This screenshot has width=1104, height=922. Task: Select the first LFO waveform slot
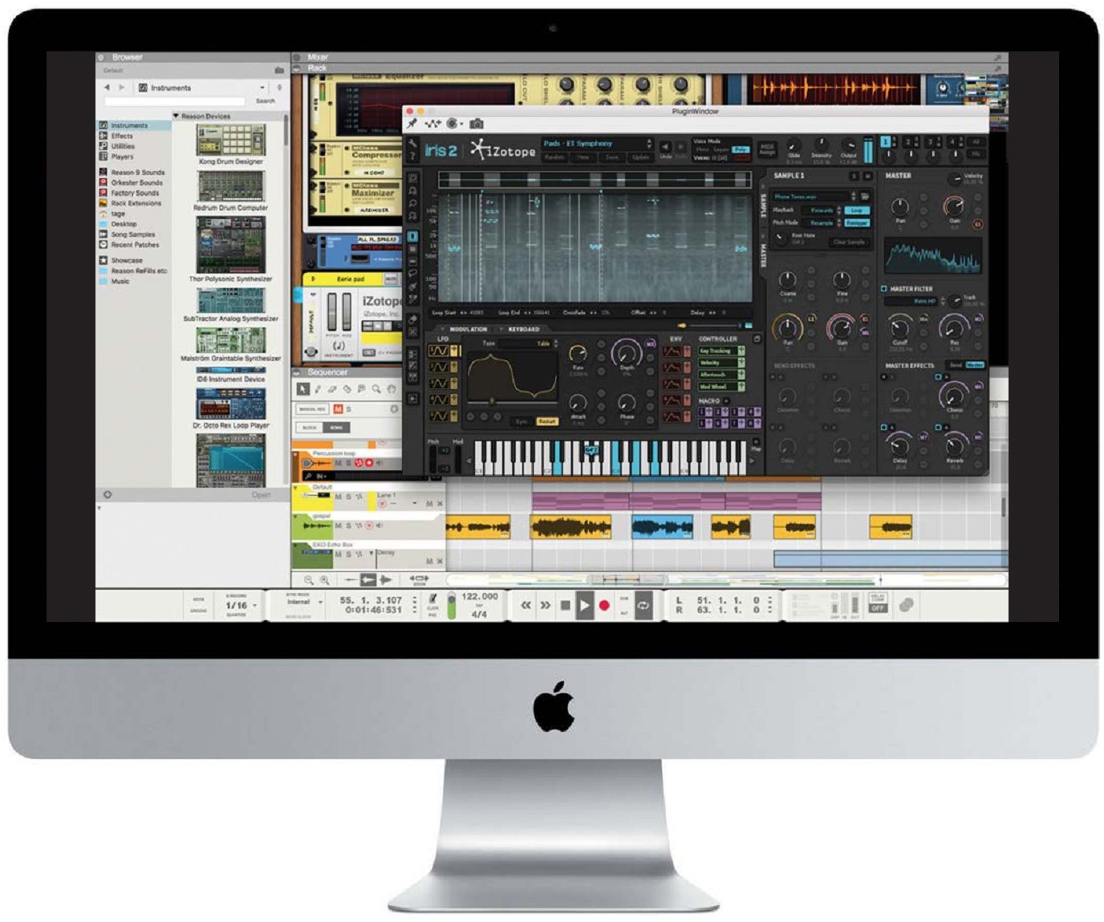tap(439, 351)
